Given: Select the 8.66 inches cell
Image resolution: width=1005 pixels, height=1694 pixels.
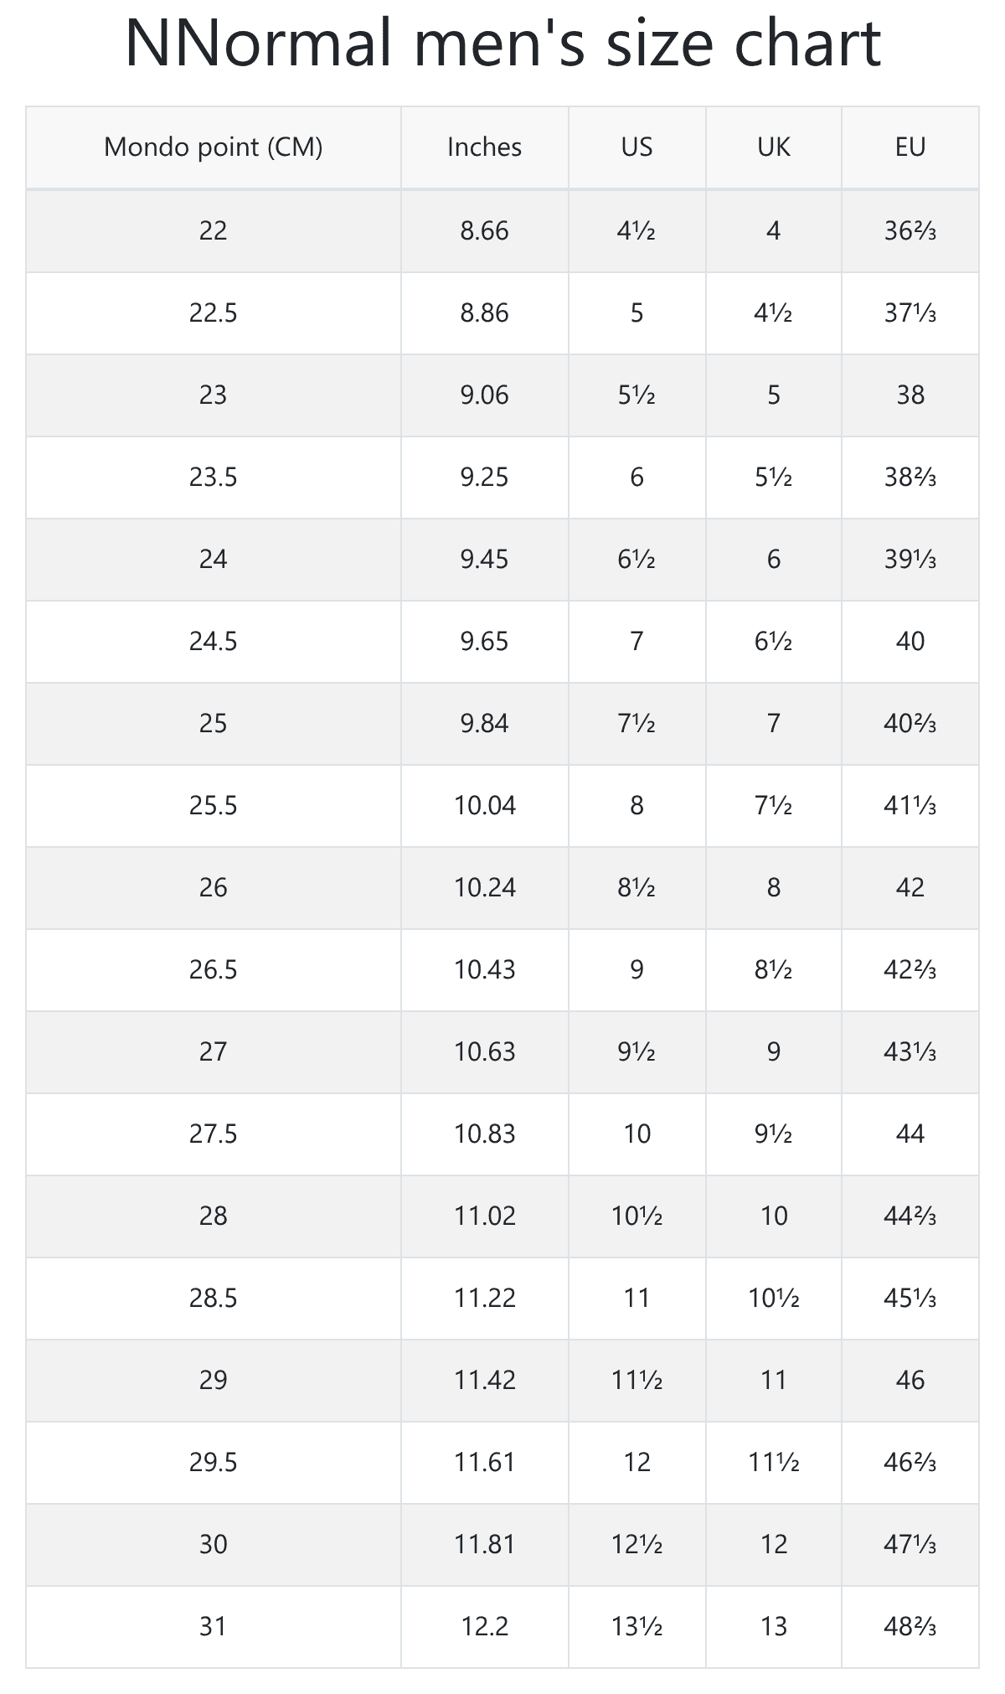Looking at the screenshot, I should 484,230.
